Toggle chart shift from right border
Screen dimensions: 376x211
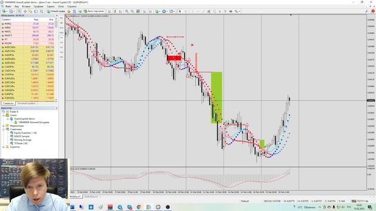point(150,11)
